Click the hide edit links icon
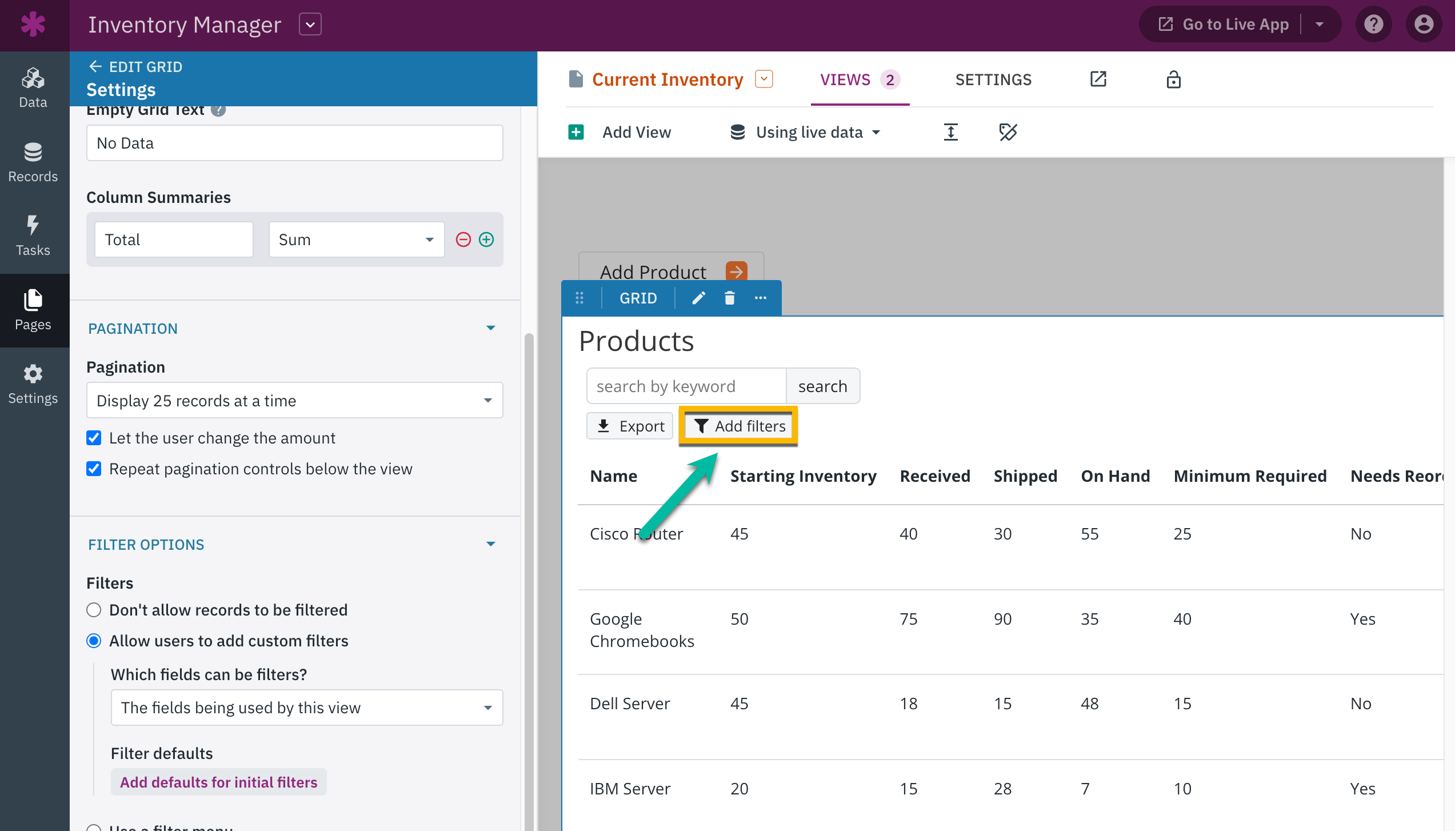Viewport: 1455px width, 831px height. (x=1008, y=132)
